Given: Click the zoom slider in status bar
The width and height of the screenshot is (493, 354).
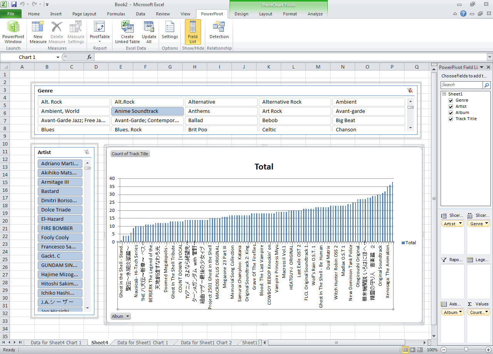Looking at the screenshot, I should 466,350.
